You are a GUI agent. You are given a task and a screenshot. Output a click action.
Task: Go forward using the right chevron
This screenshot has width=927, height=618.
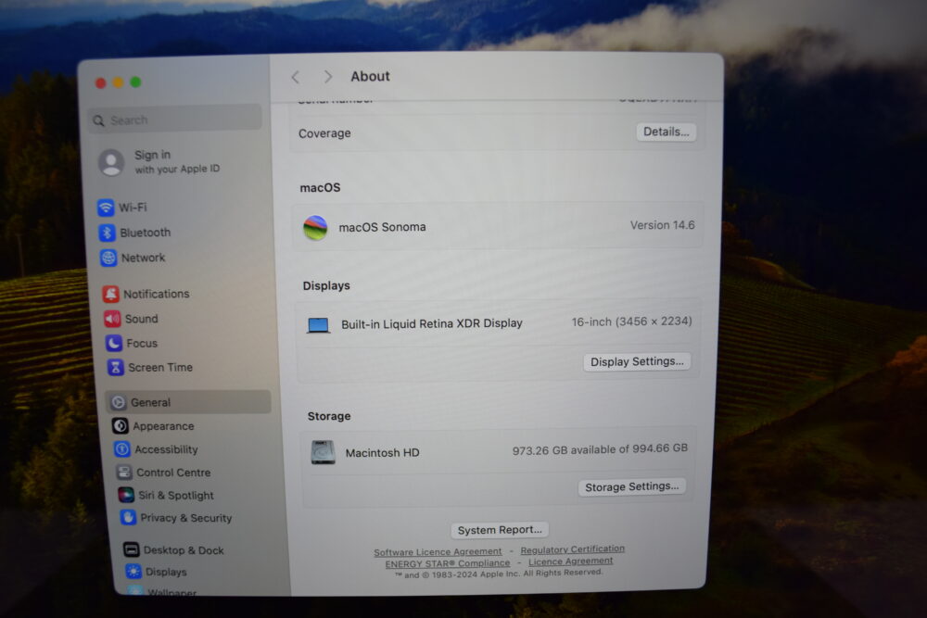click(328, 77)
